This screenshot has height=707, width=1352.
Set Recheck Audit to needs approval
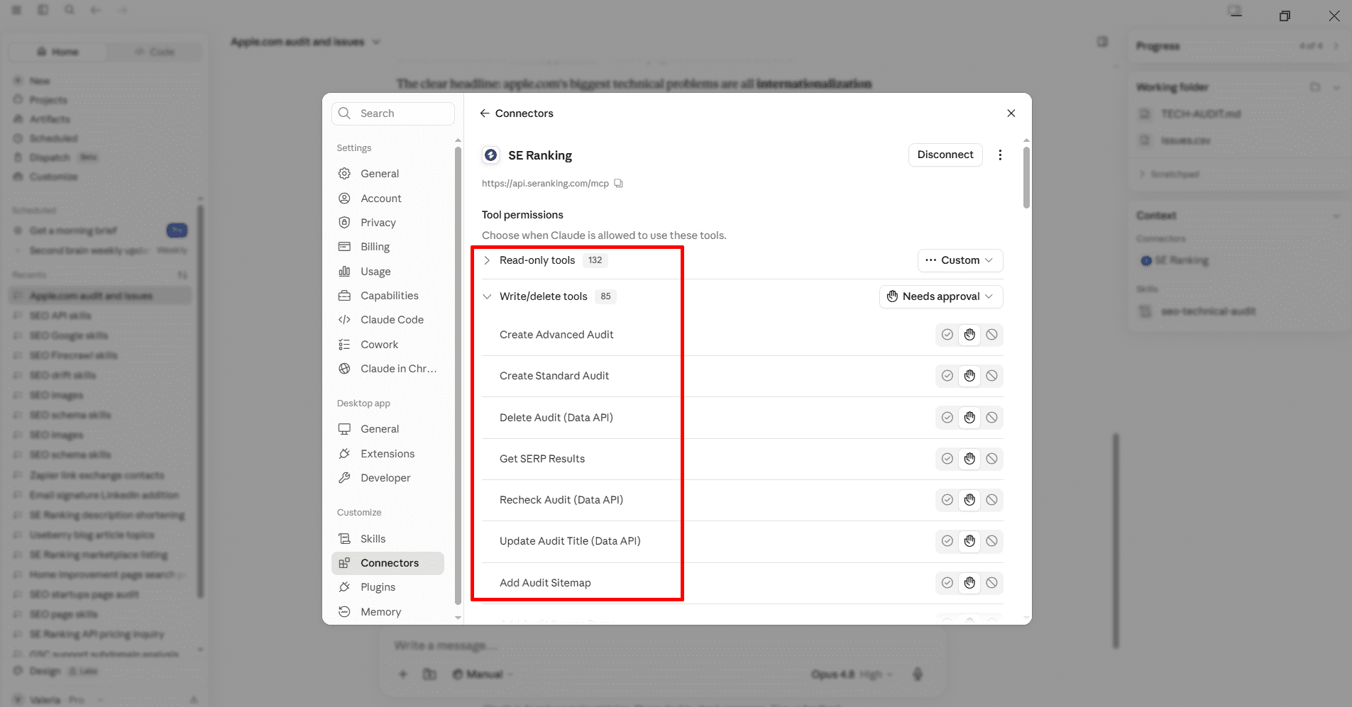(x=969, y=500)
